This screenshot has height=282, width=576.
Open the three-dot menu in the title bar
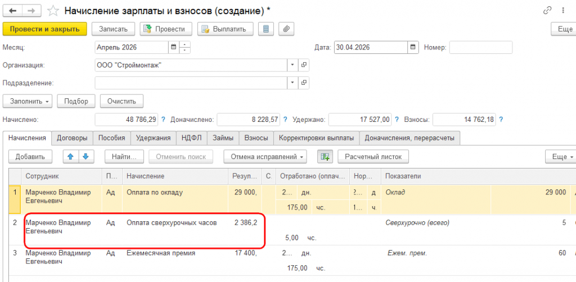562,11
